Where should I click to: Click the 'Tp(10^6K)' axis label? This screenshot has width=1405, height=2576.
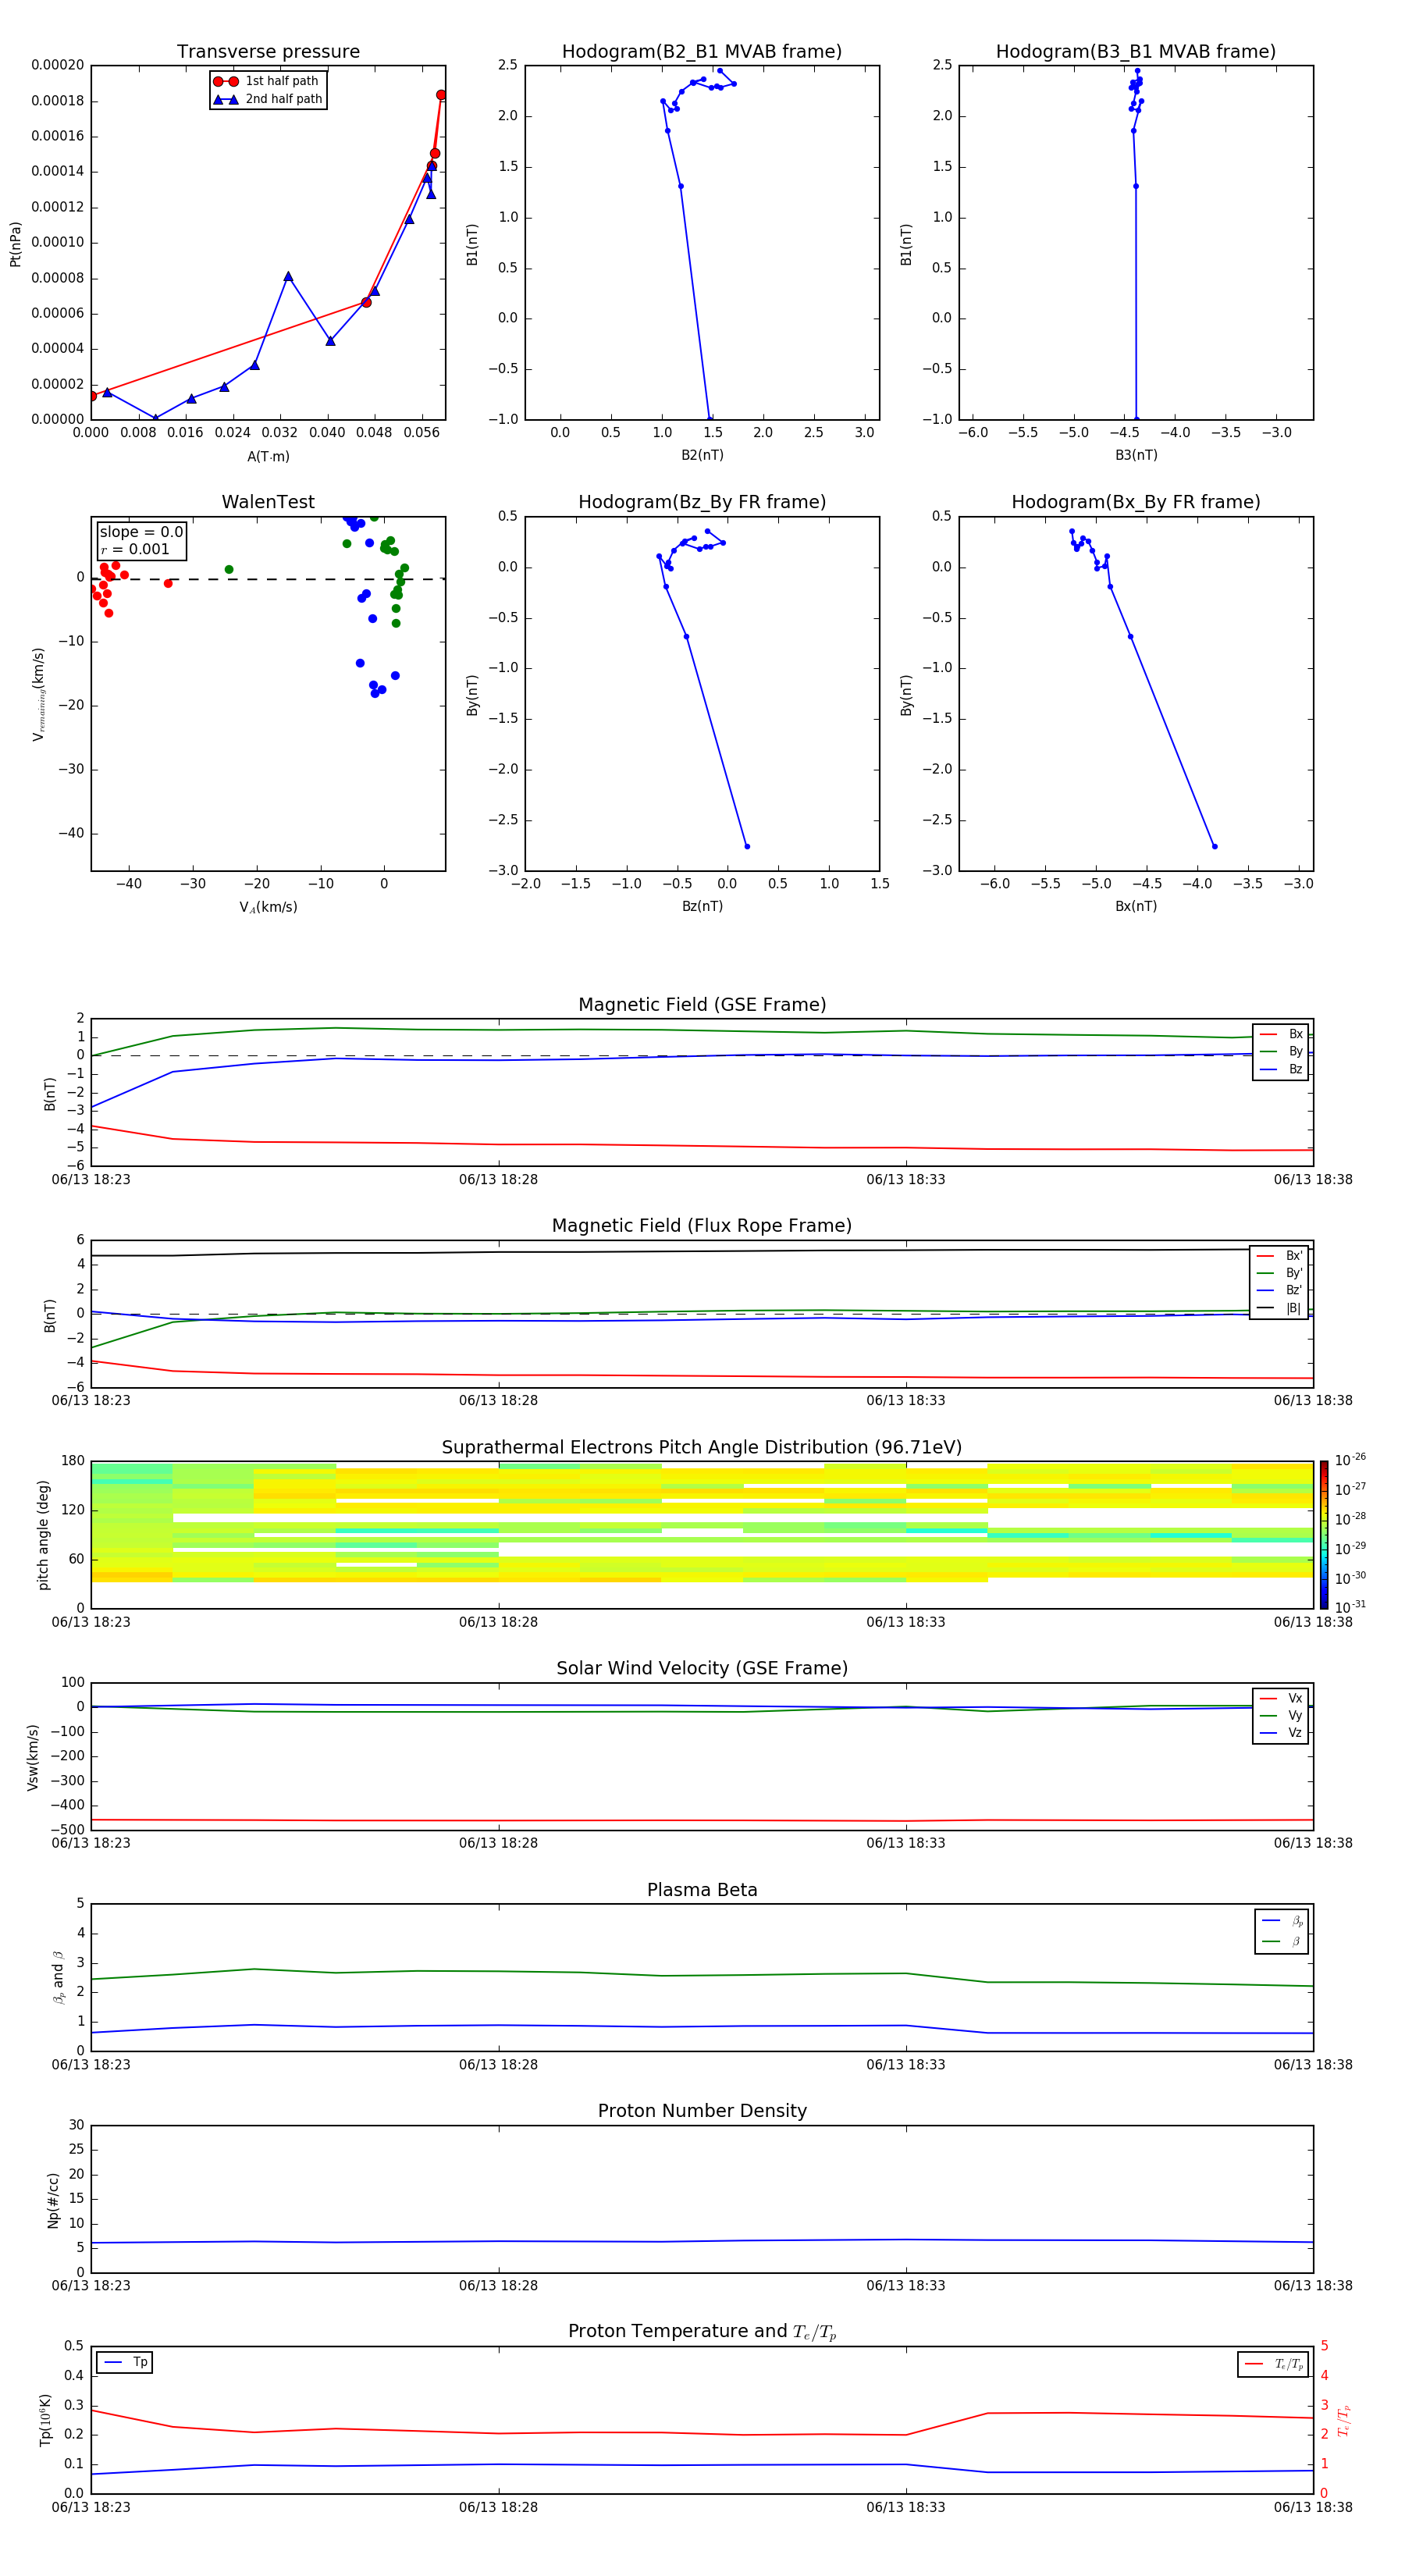click(45, 2420)
